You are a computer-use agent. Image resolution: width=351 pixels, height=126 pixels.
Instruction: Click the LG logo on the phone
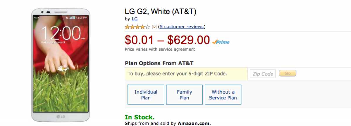(60, 117)
